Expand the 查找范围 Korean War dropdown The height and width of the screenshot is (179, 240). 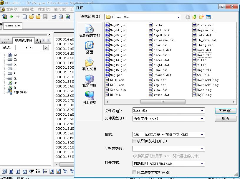[178, 17]
